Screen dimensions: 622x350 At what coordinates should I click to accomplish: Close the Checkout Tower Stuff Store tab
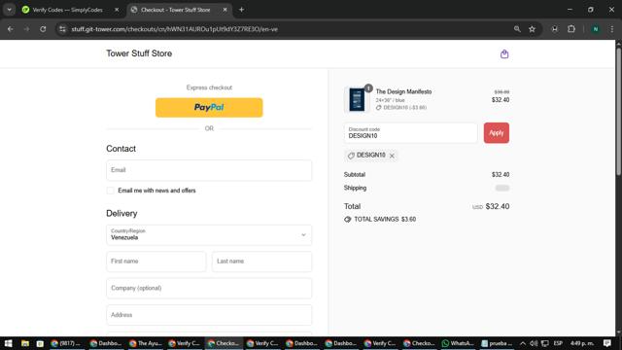click(225, 10)
